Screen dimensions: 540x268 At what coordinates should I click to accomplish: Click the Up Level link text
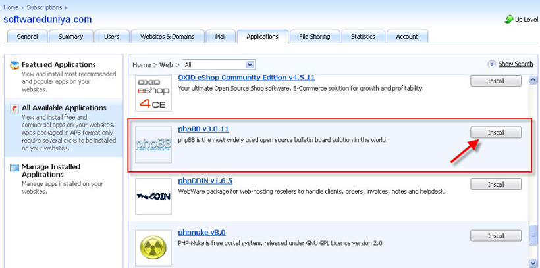point(527,20)
